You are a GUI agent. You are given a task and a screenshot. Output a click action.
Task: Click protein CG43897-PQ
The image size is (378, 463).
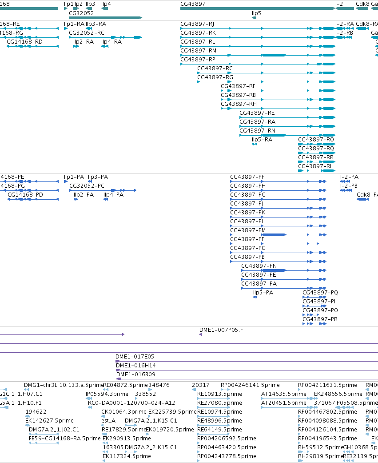tap(321, 292)
